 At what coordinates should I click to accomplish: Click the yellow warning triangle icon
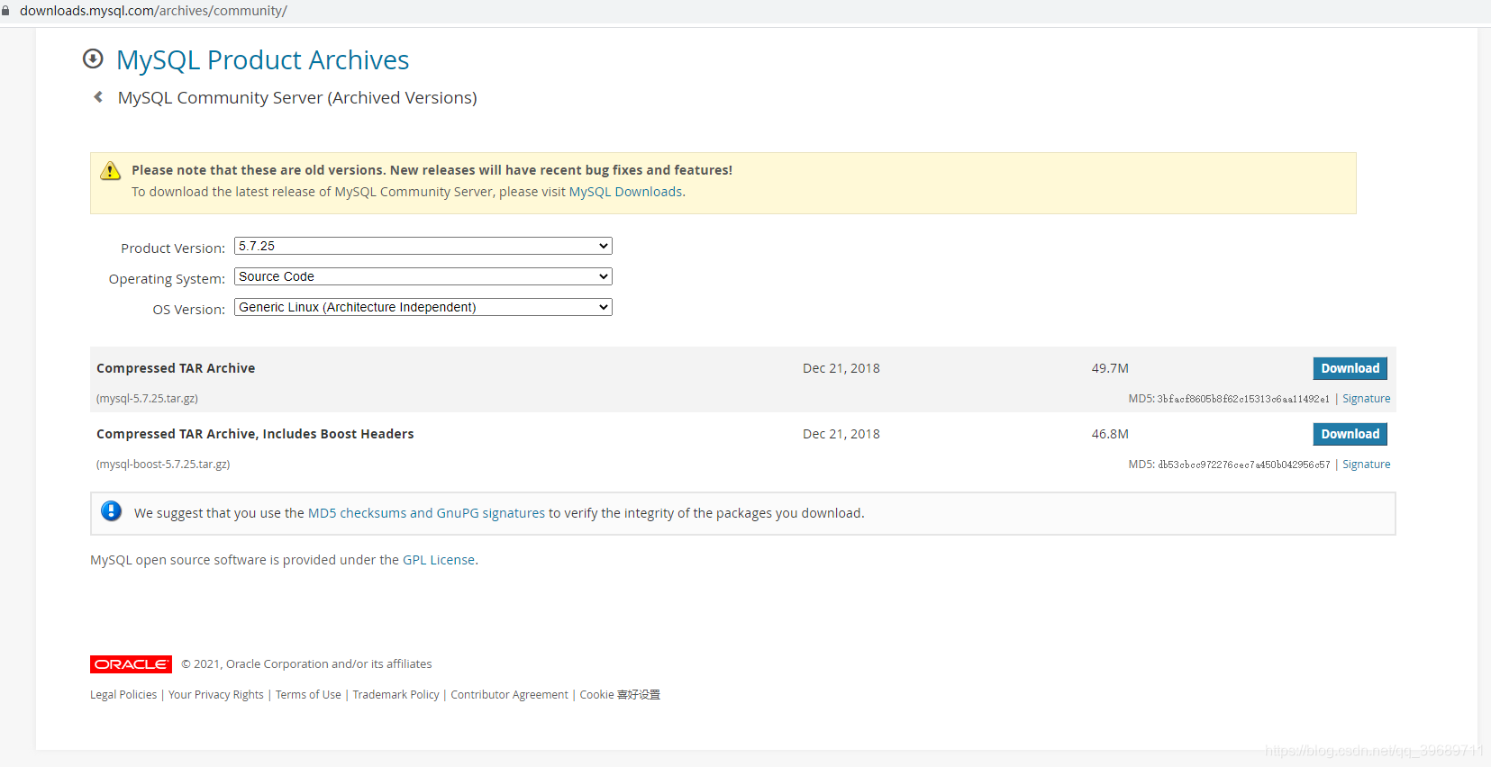coord(111,171)
